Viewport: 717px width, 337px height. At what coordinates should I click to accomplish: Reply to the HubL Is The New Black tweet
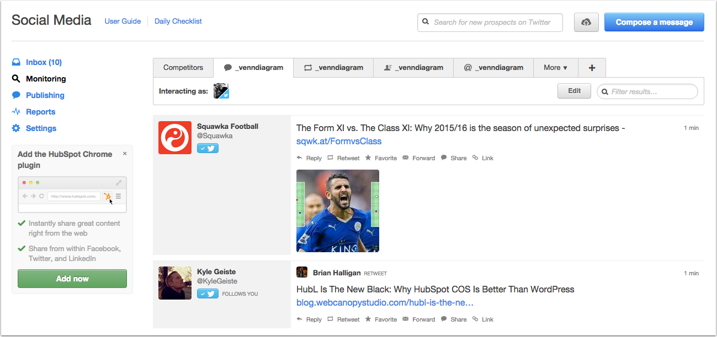[x=309, y=319]
